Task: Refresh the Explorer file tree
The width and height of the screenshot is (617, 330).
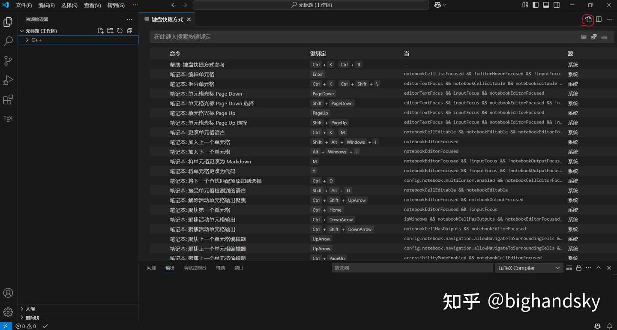Action: pyautogui.click(x=120, y=30)
